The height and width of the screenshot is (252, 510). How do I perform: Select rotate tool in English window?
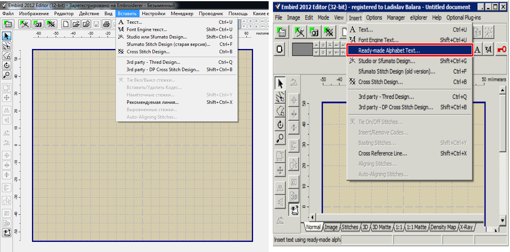click(280, 124)
